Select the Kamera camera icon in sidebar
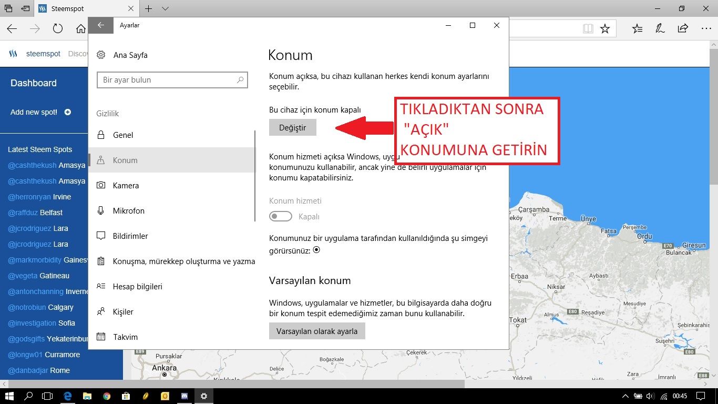This screenshot has width=718, height=404. (x=101, y=185)
